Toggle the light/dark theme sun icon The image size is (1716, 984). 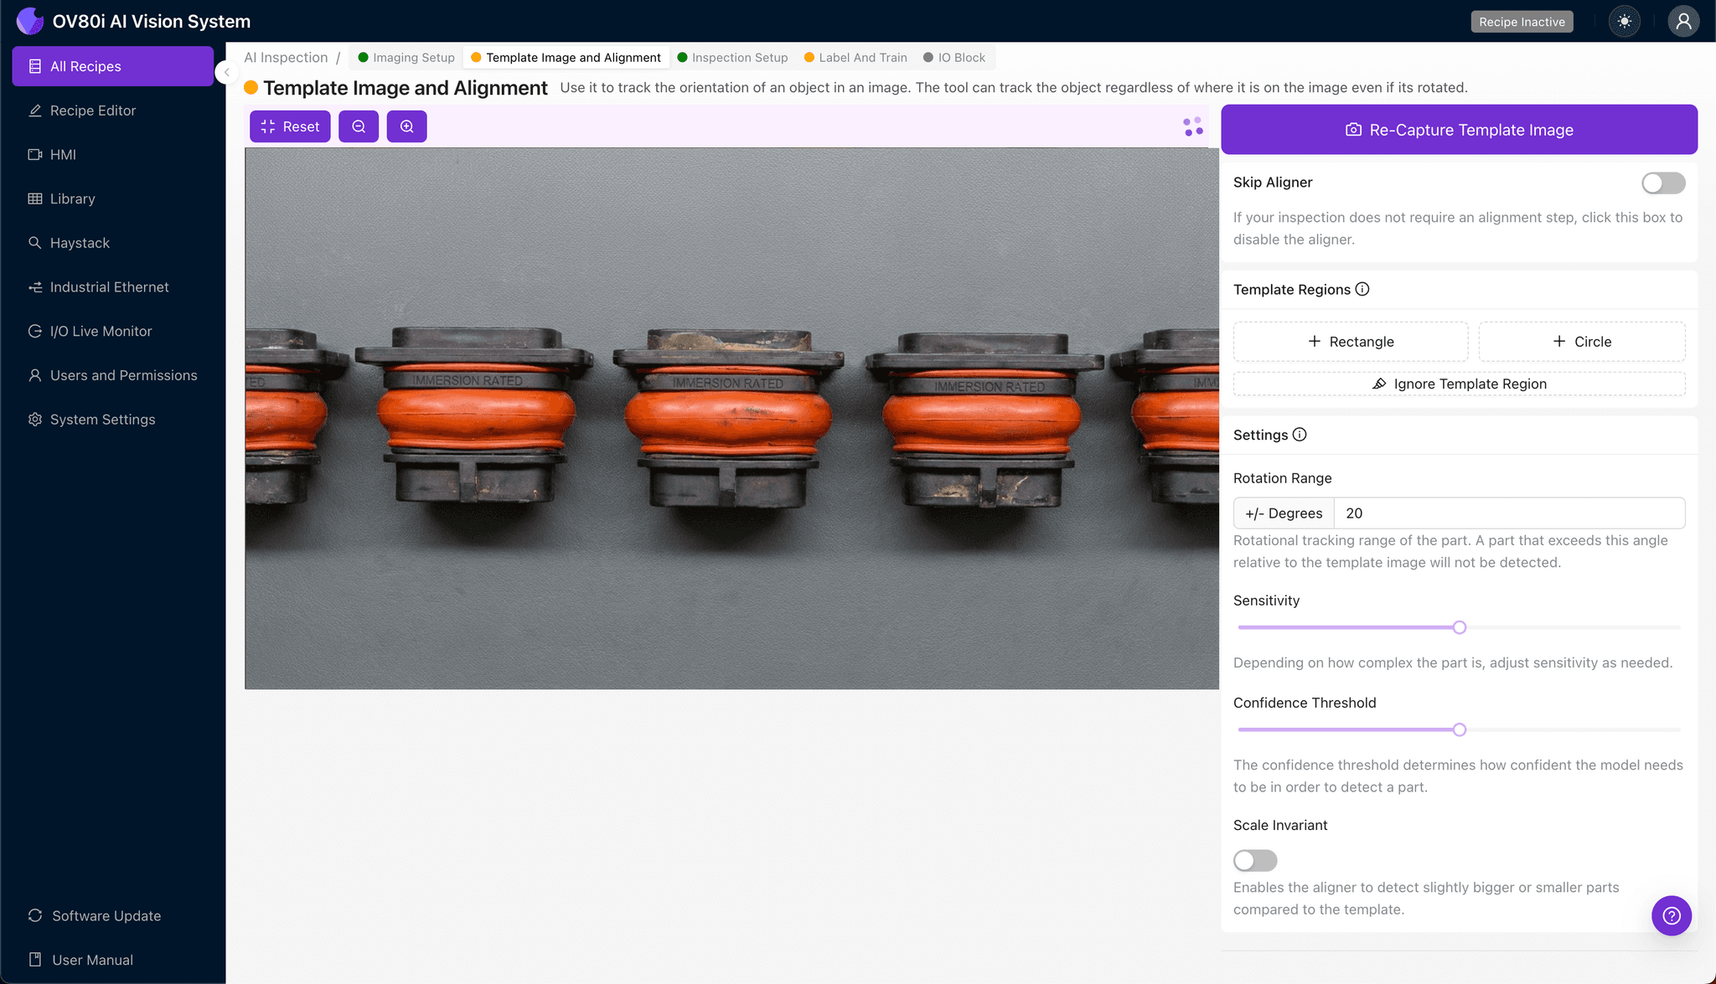[1624, 22]
